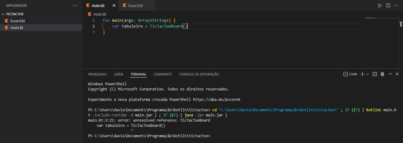Select the Code terminal profile
The height and width of the screenshot is (143, 403).
click(350, 74)
